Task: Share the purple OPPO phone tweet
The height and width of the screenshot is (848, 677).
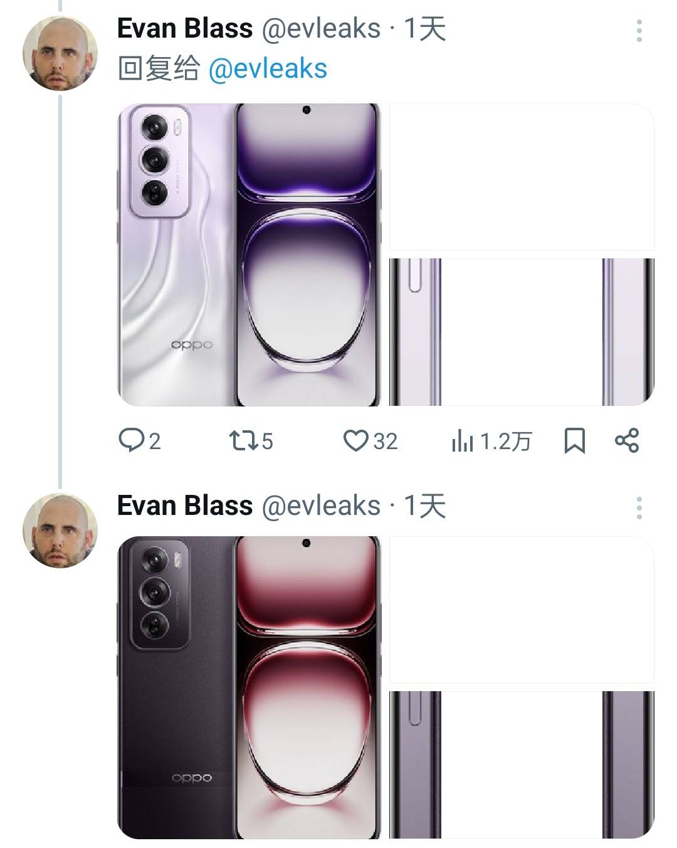Action: point(627,440)
